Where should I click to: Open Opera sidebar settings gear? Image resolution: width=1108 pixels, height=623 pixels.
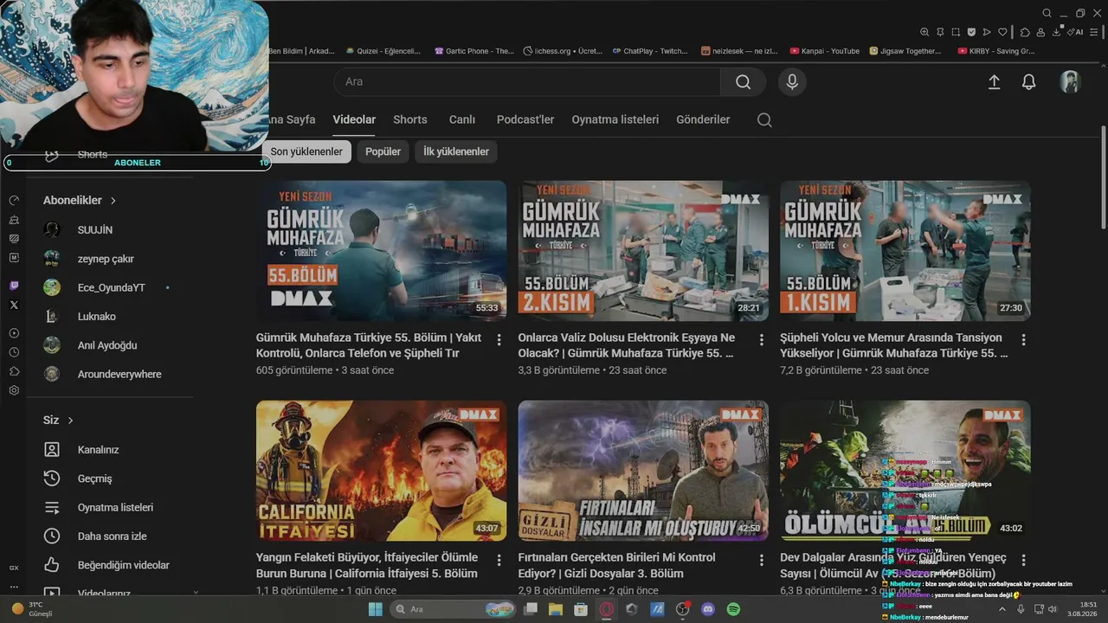pos(14,390)
